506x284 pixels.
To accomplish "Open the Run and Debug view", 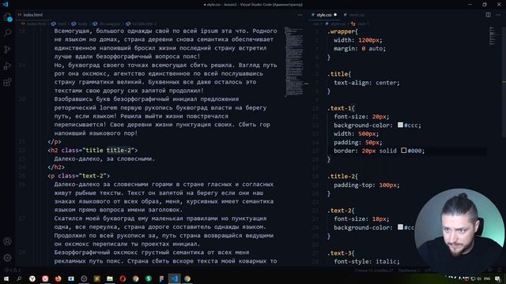I will pyautogui.click(x=7, y=65).
